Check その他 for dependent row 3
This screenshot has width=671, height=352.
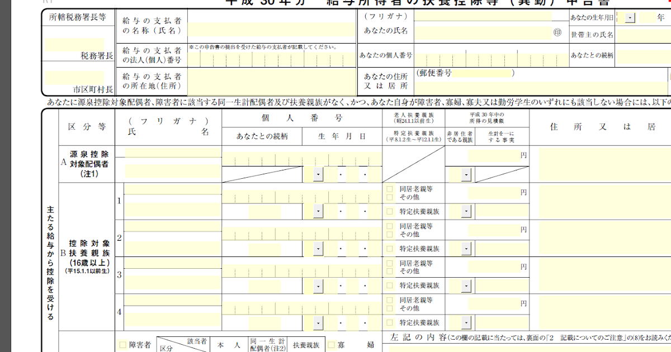point(390,272)
